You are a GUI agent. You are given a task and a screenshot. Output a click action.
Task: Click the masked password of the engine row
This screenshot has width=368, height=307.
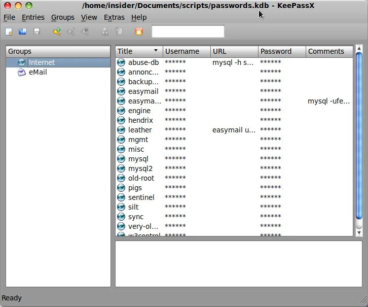point(270,110)
